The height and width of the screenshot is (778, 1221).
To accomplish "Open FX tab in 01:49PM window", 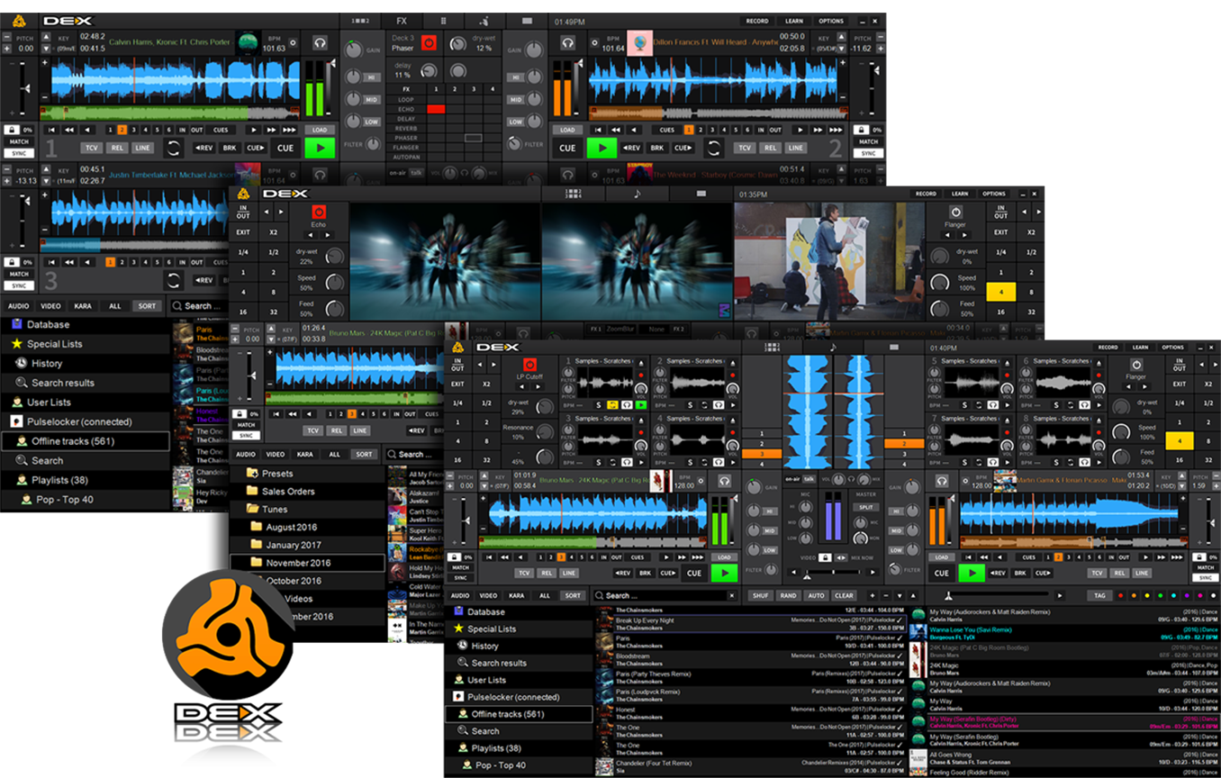I will tap(401, 21).
